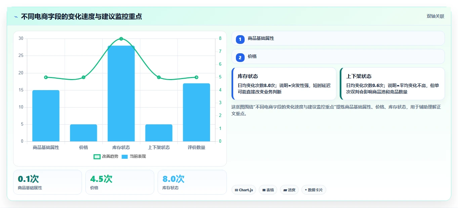Click the trend line peak point at 库存状态

point(121,39)
